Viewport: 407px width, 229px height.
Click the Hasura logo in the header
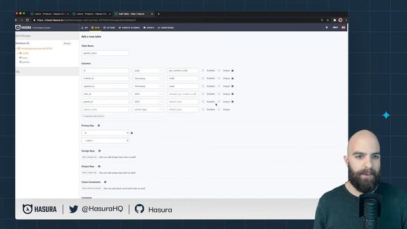click(24, 27)
